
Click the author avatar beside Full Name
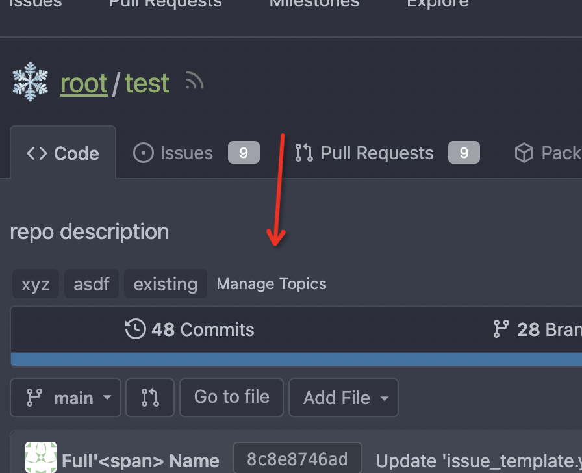click(41, 457)
